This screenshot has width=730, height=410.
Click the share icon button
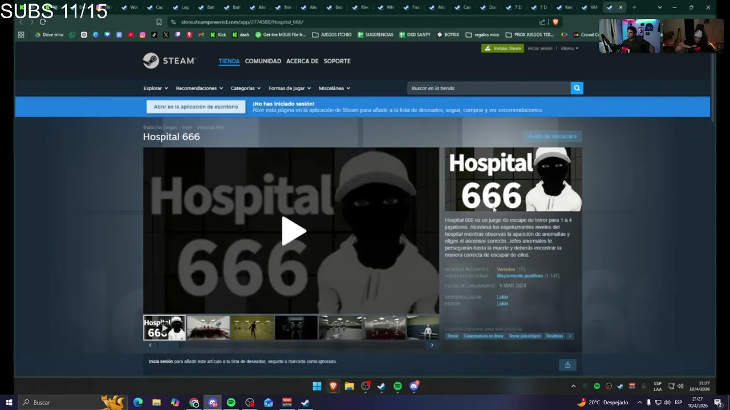point(567,365)
